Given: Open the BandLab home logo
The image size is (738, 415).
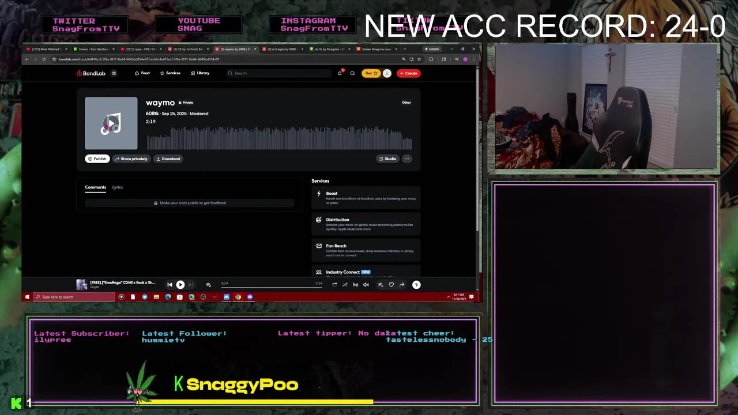Looking at the screenshot, I should (91, 73).
